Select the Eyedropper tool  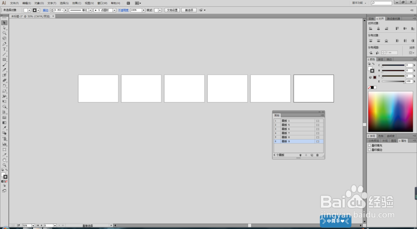pyautogui.click(x=4, y=128)
